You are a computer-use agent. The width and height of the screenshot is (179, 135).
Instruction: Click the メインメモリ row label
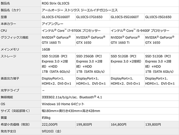(10, 49)
